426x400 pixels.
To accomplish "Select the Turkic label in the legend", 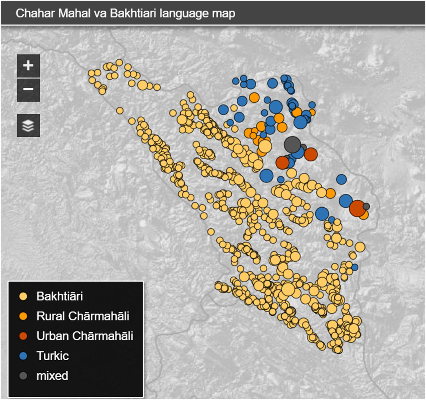I will point(53,356).
